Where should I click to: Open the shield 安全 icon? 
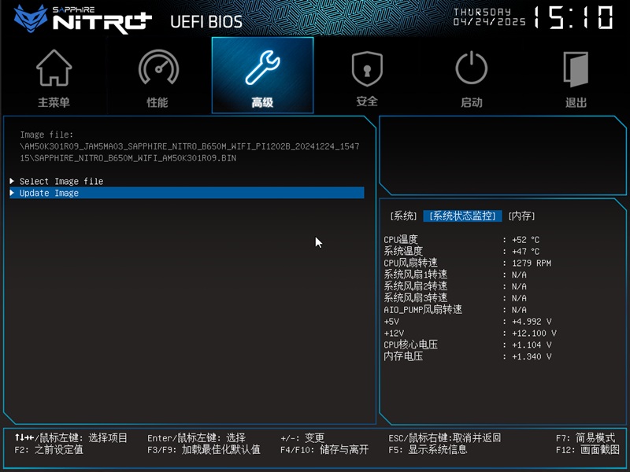(367, 69)
